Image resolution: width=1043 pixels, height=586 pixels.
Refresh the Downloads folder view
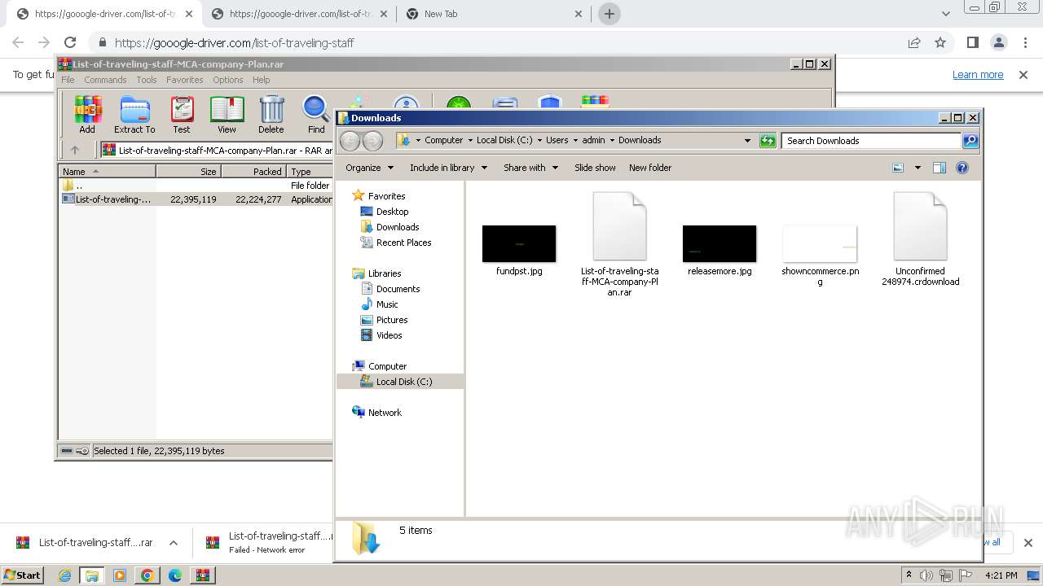pos(768,141)
